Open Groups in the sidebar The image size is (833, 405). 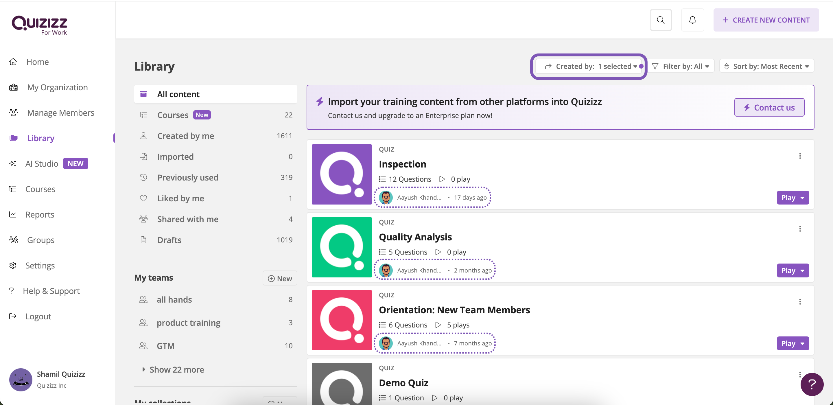coord(32,240)
